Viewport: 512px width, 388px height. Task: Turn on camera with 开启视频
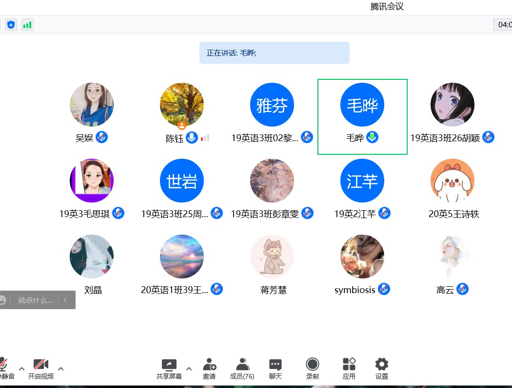coord(40,365)
